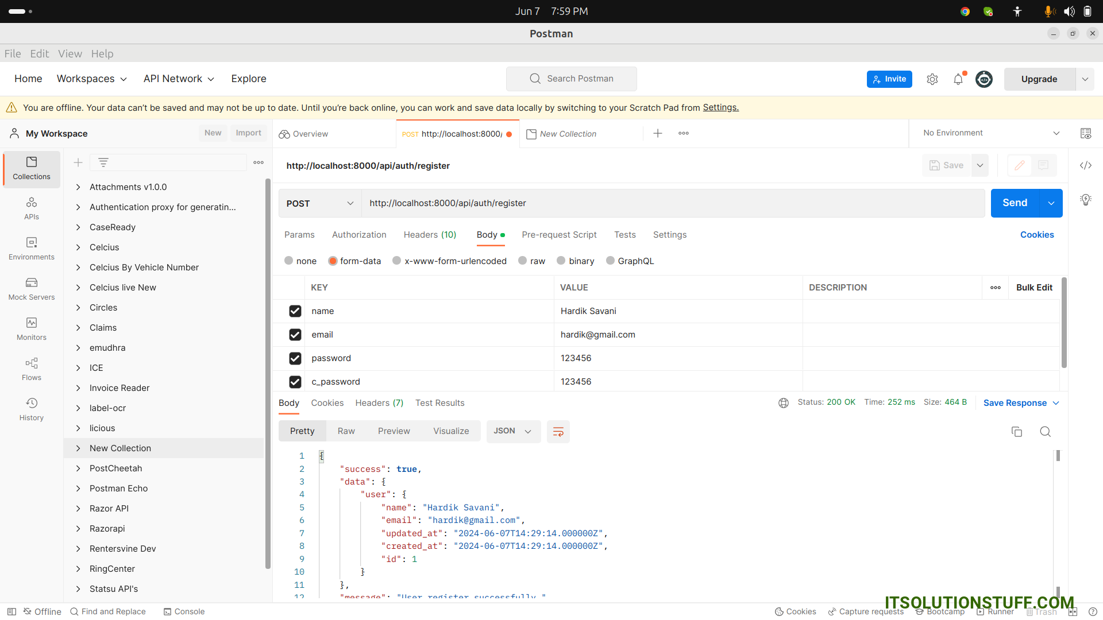Viewport: 1103px width, 620px height.
Task: Open the Monitors sidebar panel
Action: tap(32, 329)
